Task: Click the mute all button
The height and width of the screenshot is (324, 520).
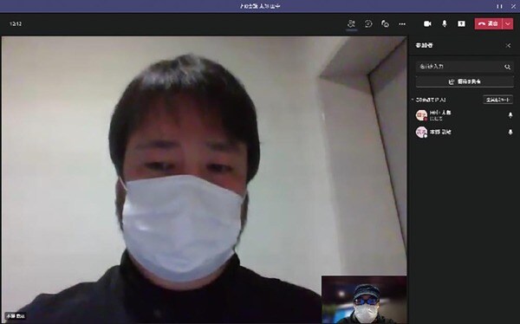Action: (x=497, y=100)
